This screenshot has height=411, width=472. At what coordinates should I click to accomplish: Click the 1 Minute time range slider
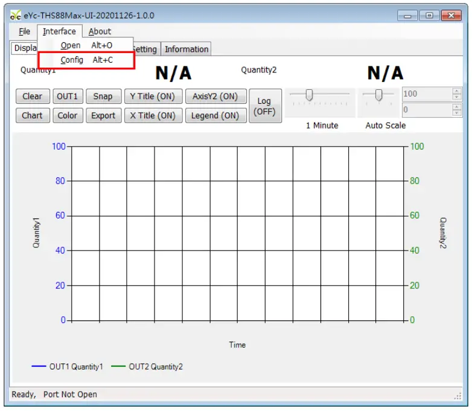coord(309,95)
